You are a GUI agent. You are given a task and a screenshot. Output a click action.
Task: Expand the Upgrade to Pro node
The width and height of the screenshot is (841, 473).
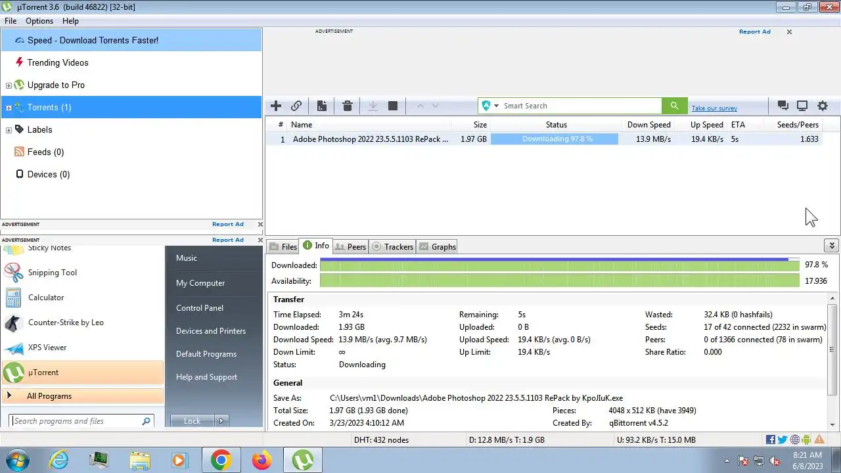tap(9, 85)
